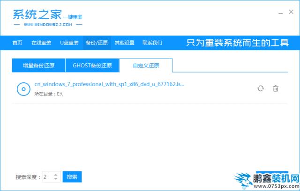
Task: Open 其他设置 other settings
Action: click(124, 43)
